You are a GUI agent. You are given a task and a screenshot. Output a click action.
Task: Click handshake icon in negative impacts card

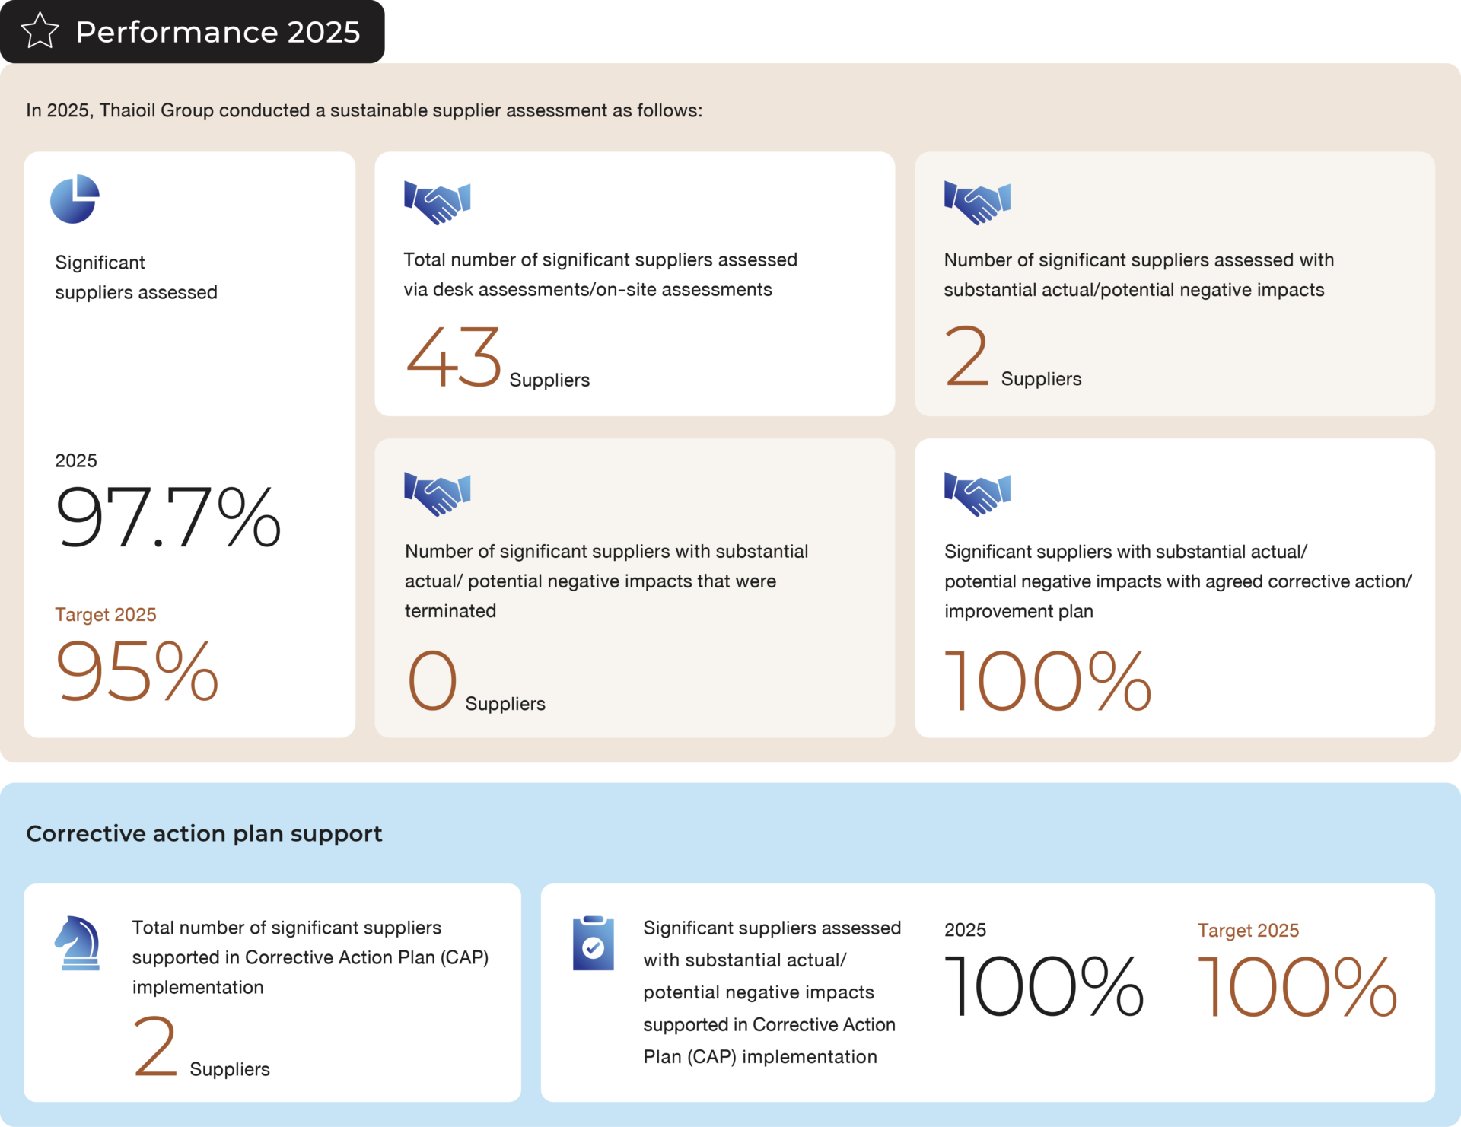point(977,202)
